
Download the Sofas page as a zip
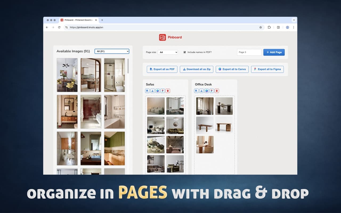click(152, 91)
